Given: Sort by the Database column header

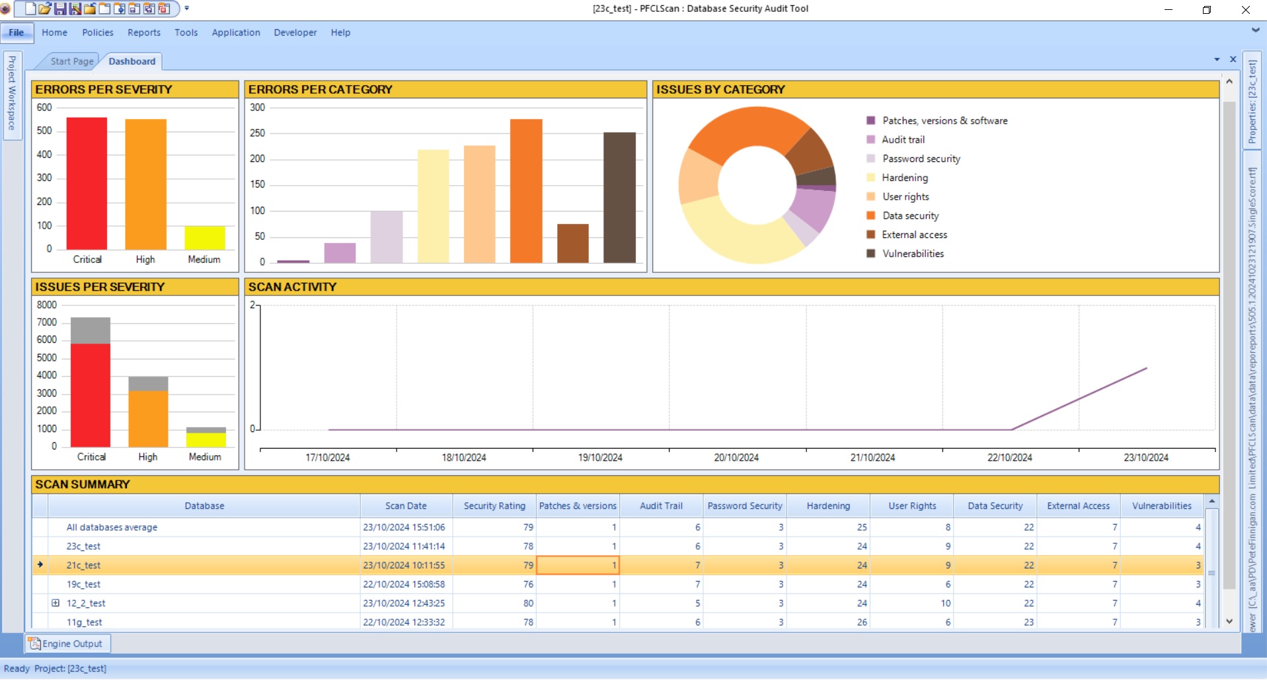Looking at the screenshot, I should pyautogui.click(x=204, y=506).
